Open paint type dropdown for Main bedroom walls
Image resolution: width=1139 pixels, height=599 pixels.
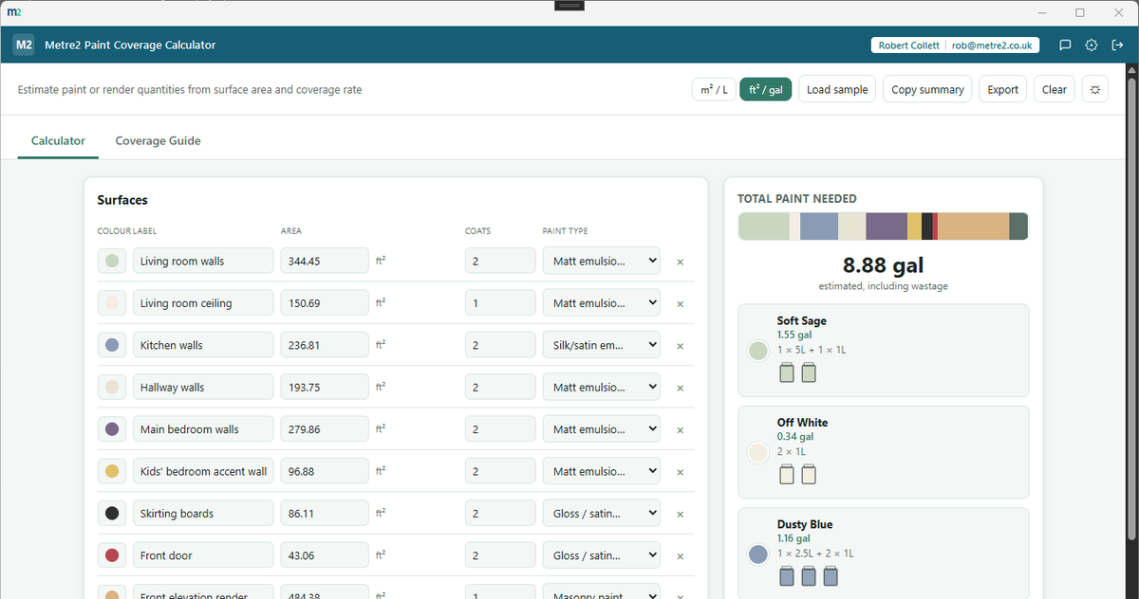pyautogui.click(x=601, y=429)
